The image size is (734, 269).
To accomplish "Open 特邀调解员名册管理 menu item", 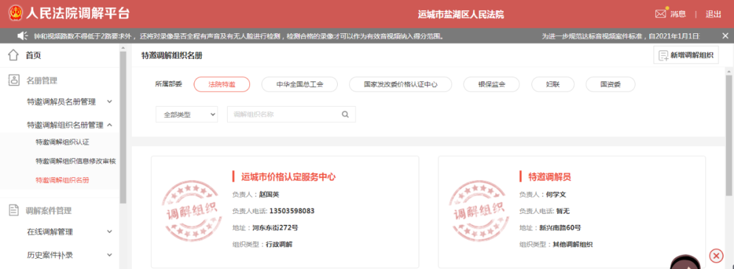I will click(x=61, y=101).
